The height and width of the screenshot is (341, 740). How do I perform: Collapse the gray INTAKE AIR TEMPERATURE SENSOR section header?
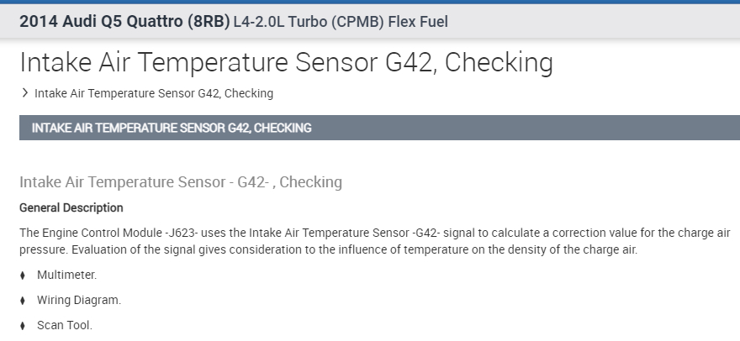[378, 128]
